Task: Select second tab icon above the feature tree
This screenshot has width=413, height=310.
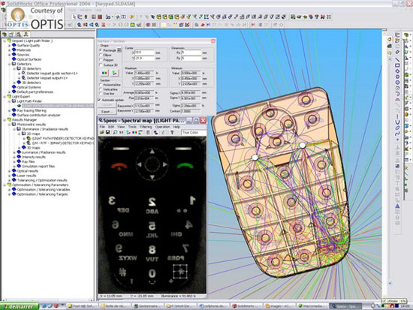Action: pyautogui.click(x=11, y=35)
